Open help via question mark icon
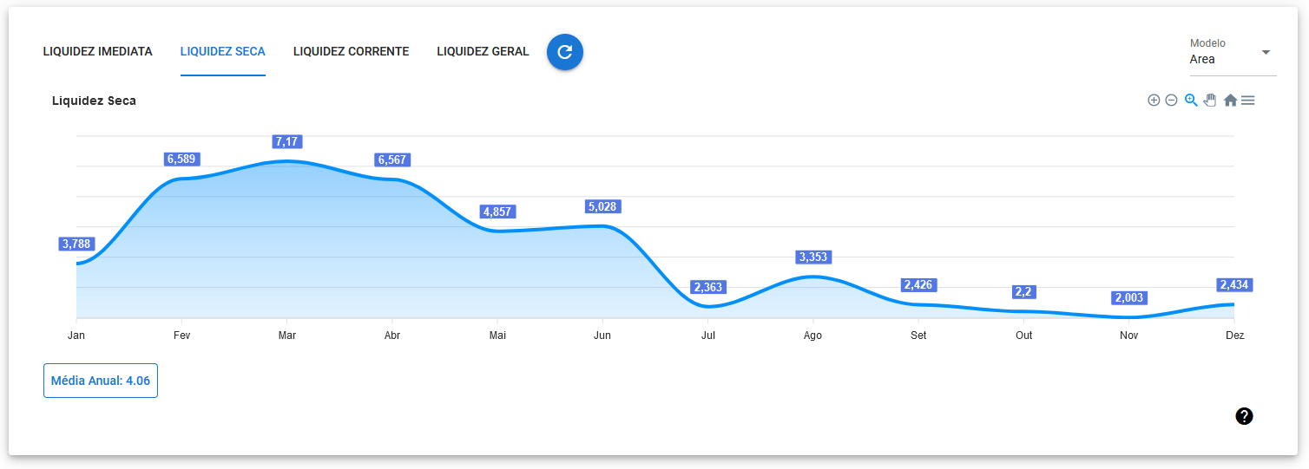 point(1244,416)
